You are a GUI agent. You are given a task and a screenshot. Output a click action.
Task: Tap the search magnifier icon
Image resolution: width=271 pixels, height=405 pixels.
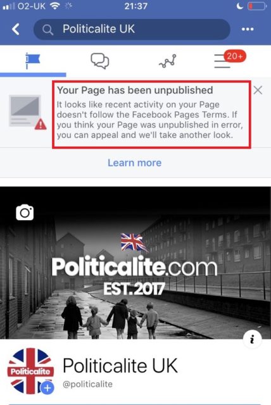[47, 30]
